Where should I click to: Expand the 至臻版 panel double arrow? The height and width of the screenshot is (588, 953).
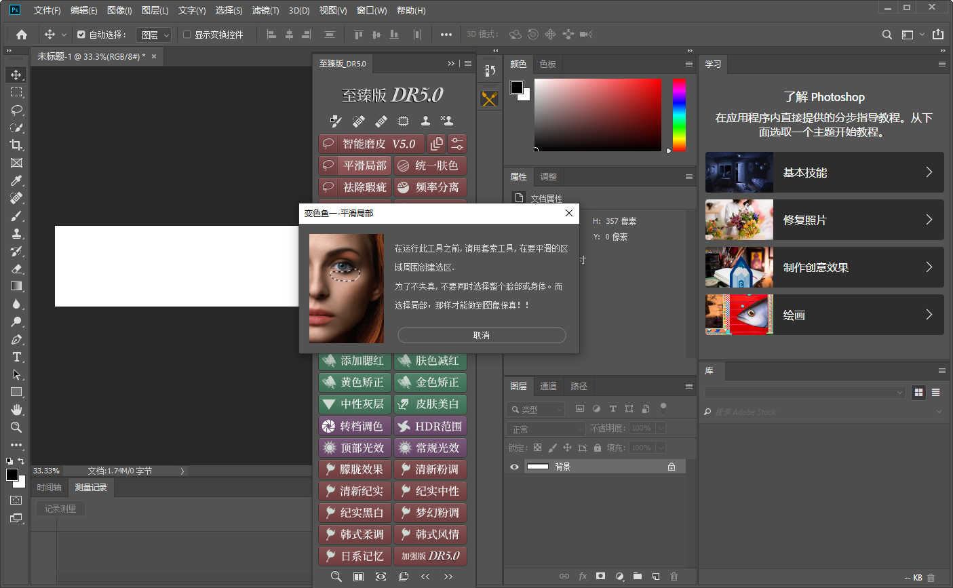[x=451, y=64]
